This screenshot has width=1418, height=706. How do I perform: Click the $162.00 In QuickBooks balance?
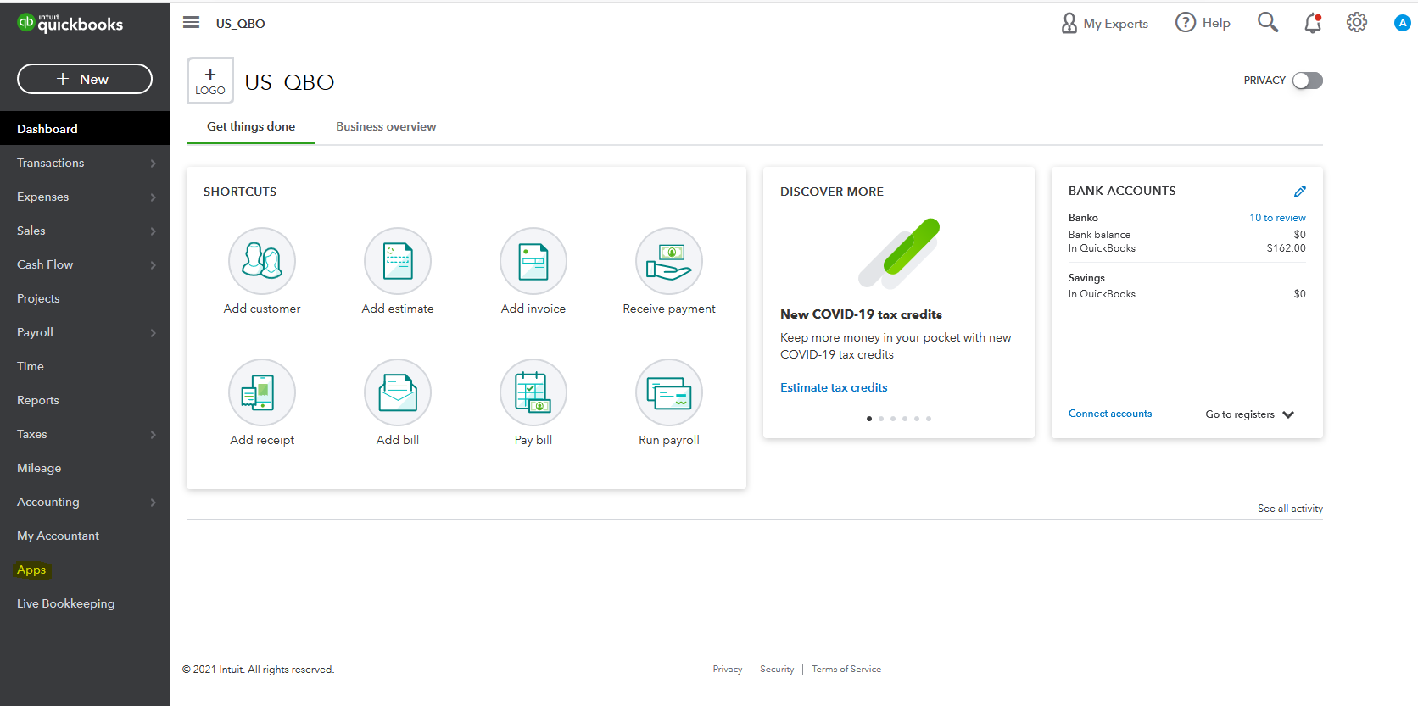coord(1287,248)
